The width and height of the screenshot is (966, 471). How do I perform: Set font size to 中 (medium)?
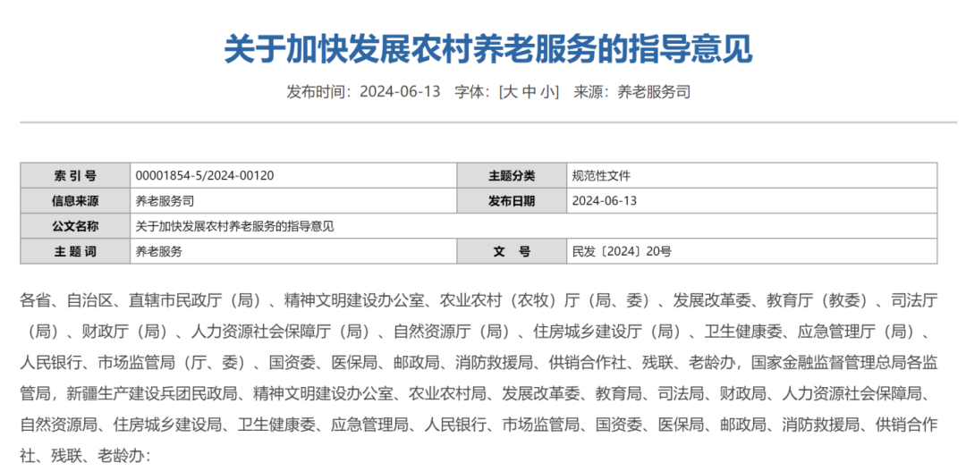529,92
